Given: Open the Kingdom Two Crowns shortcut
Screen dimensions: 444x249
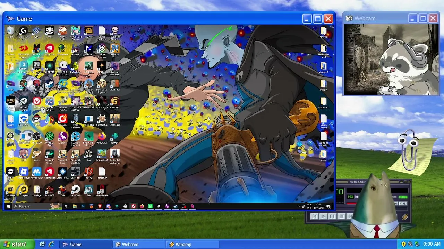Looking at the screenshot, I should pos(115,68).
